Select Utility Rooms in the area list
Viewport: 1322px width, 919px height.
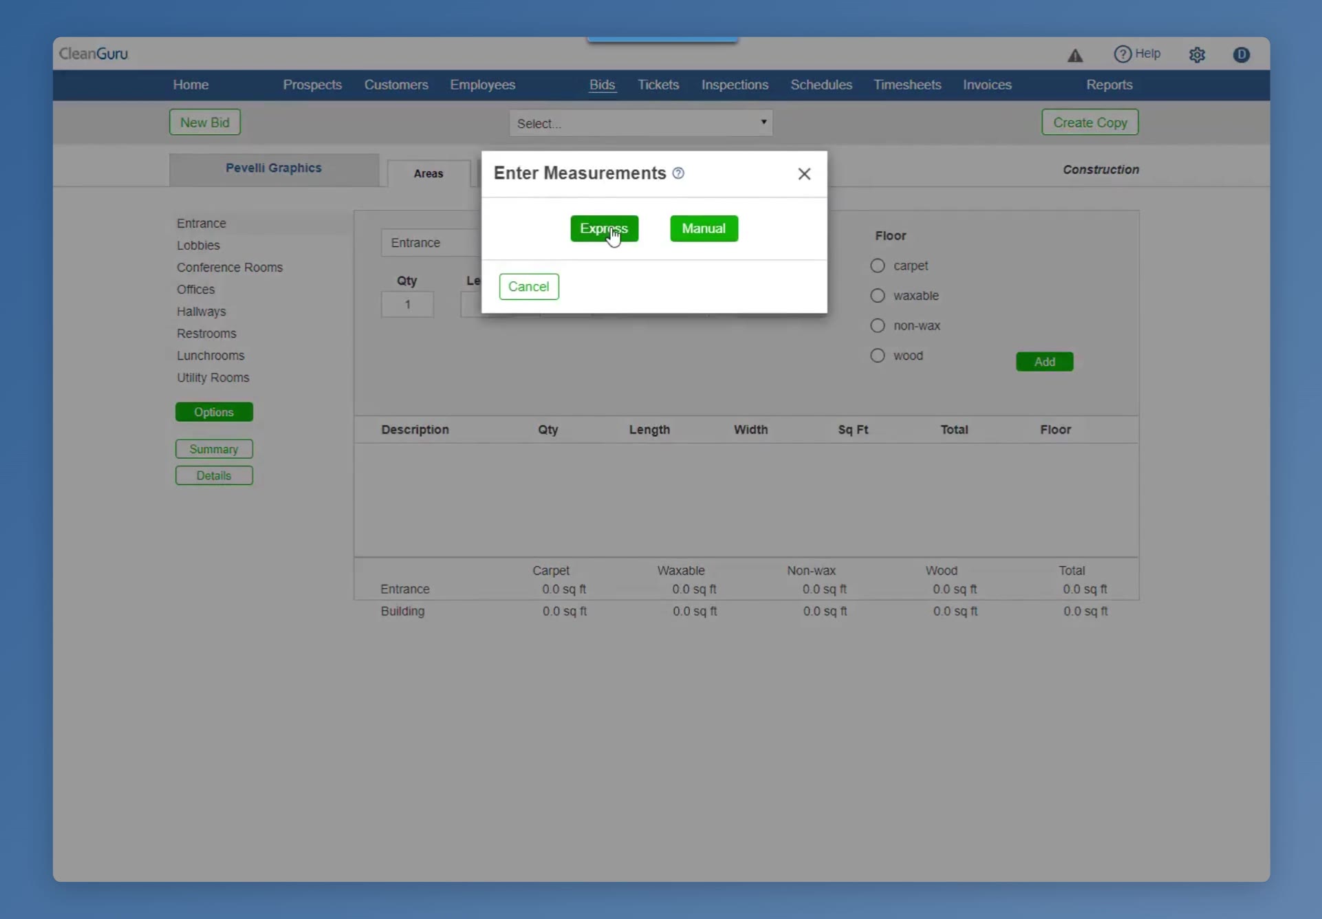click(x=213, y=378)
